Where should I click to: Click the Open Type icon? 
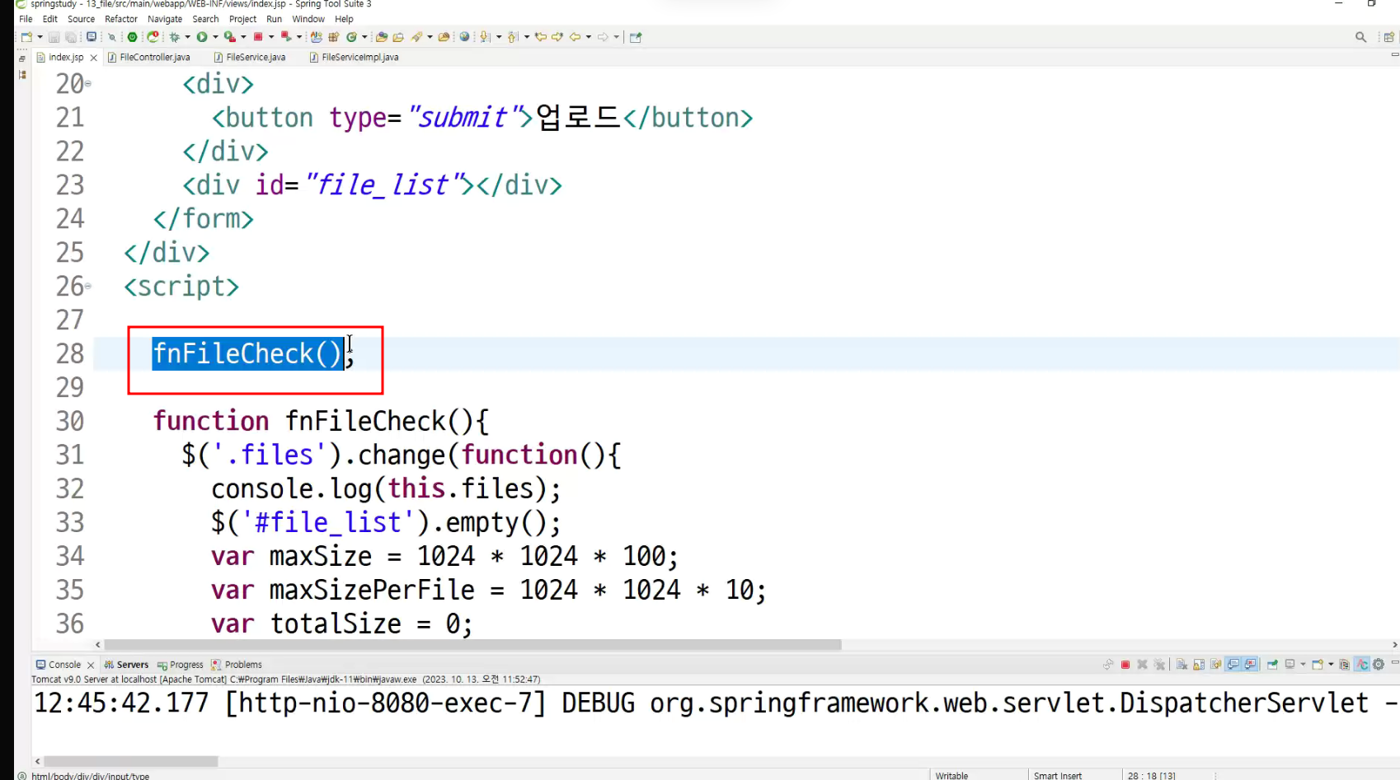coord(381,37)
